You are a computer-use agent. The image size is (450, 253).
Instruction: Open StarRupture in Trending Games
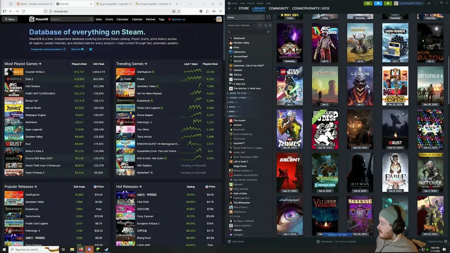pyautogui.click(x=144, y=72)
